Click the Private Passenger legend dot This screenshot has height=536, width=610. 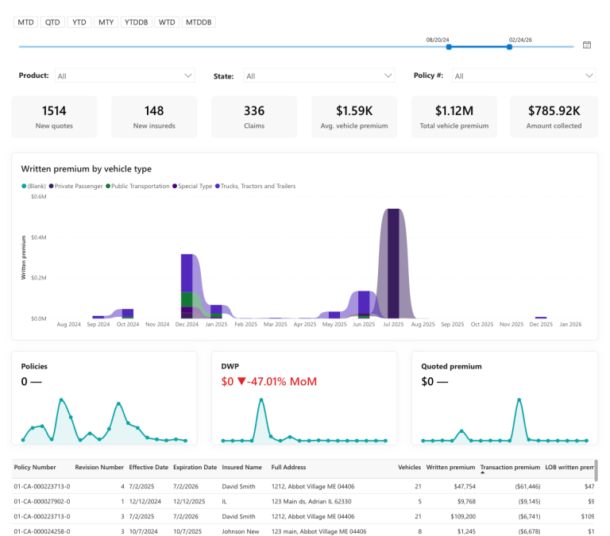(51, 187)
